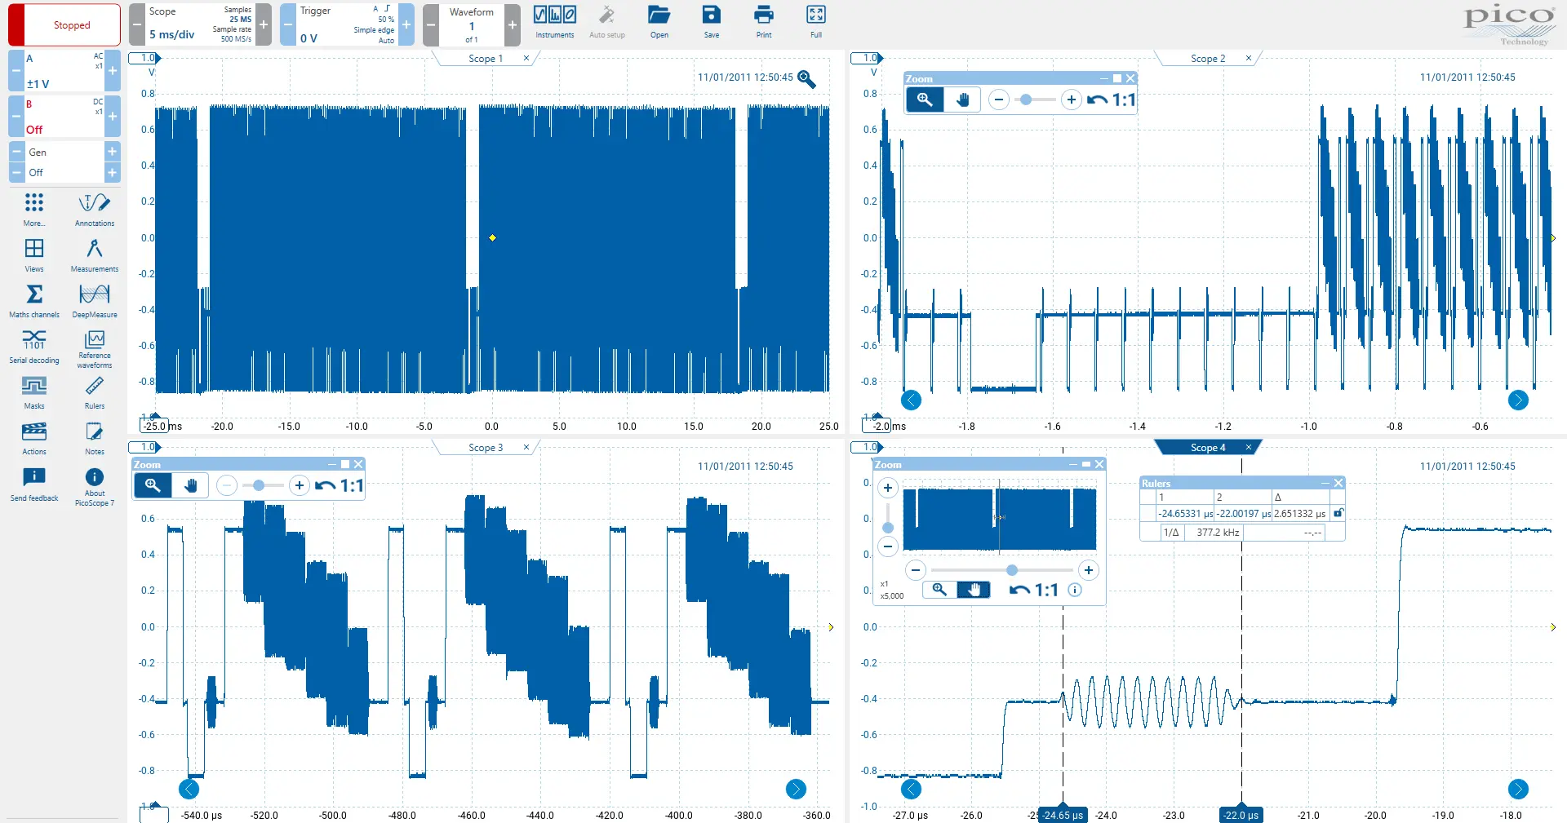This screenshot has height=823, width=1567.
Task: Select the Scope 2 tab
Action: (x=1207, y=59)
